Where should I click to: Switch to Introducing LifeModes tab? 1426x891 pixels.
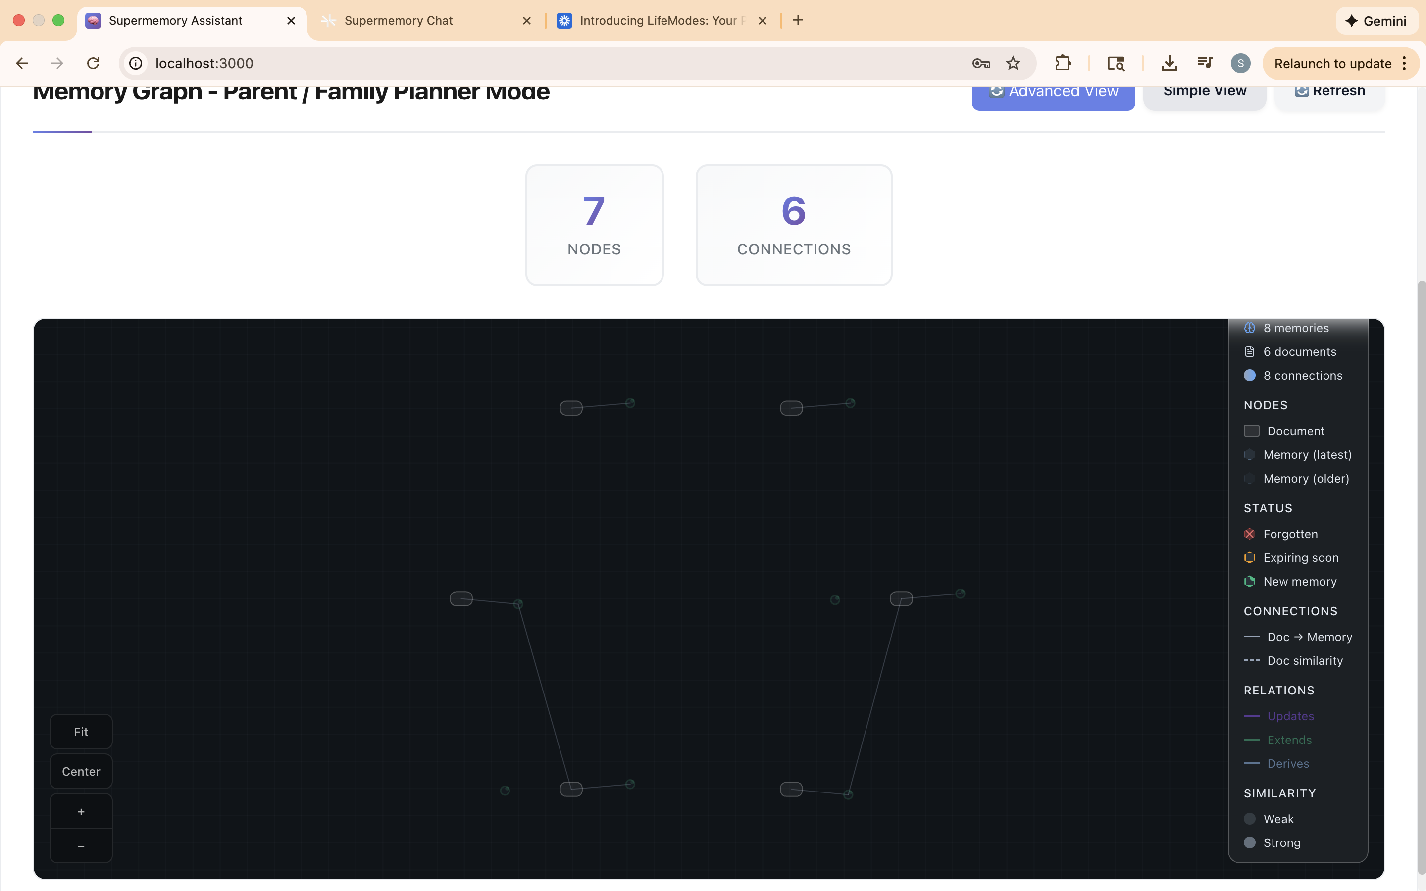point(657,21)
